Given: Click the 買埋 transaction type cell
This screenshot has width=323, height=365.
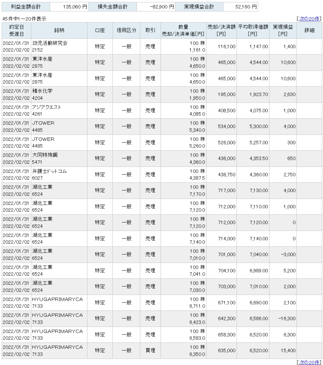Looking at the screenshot, I should tap(150, 351).
